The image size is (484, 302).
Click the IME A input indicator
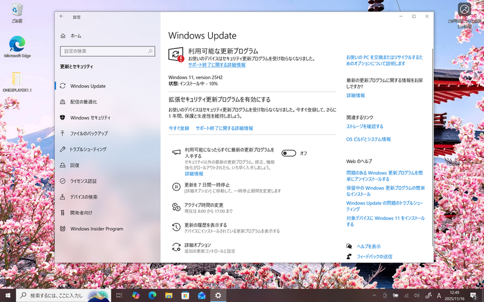(x=439, y=295)
